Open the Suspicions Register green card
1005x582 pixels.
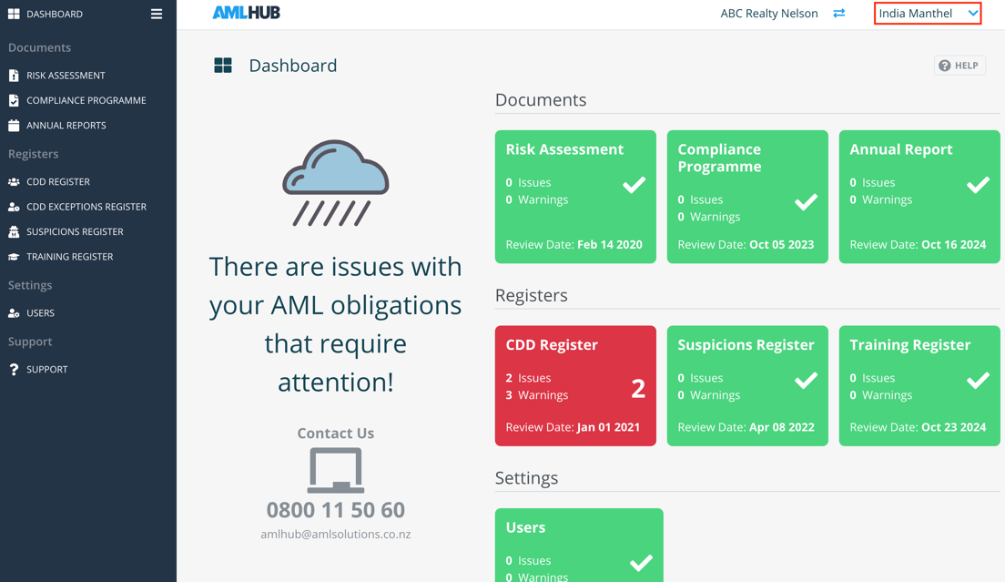(746, 385)
